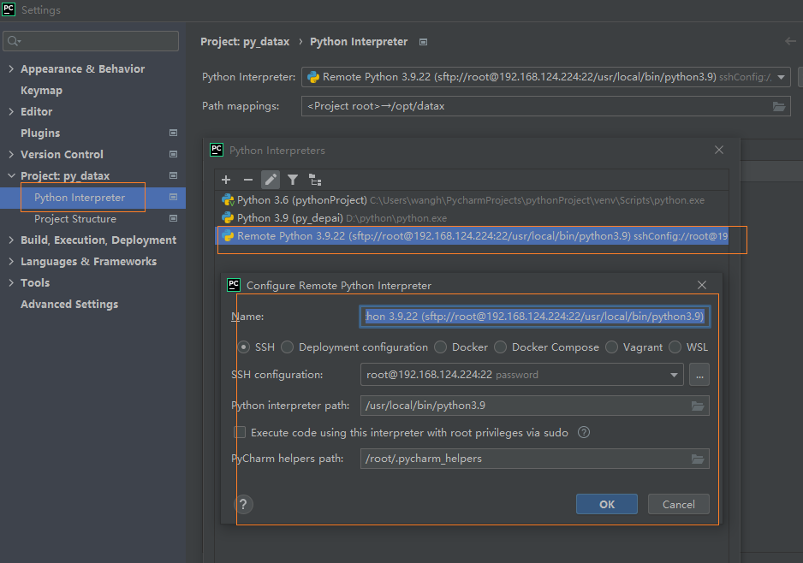Open help for Configure Remote dialog
This screenshot has width=803, height=563.
[244, 505]
